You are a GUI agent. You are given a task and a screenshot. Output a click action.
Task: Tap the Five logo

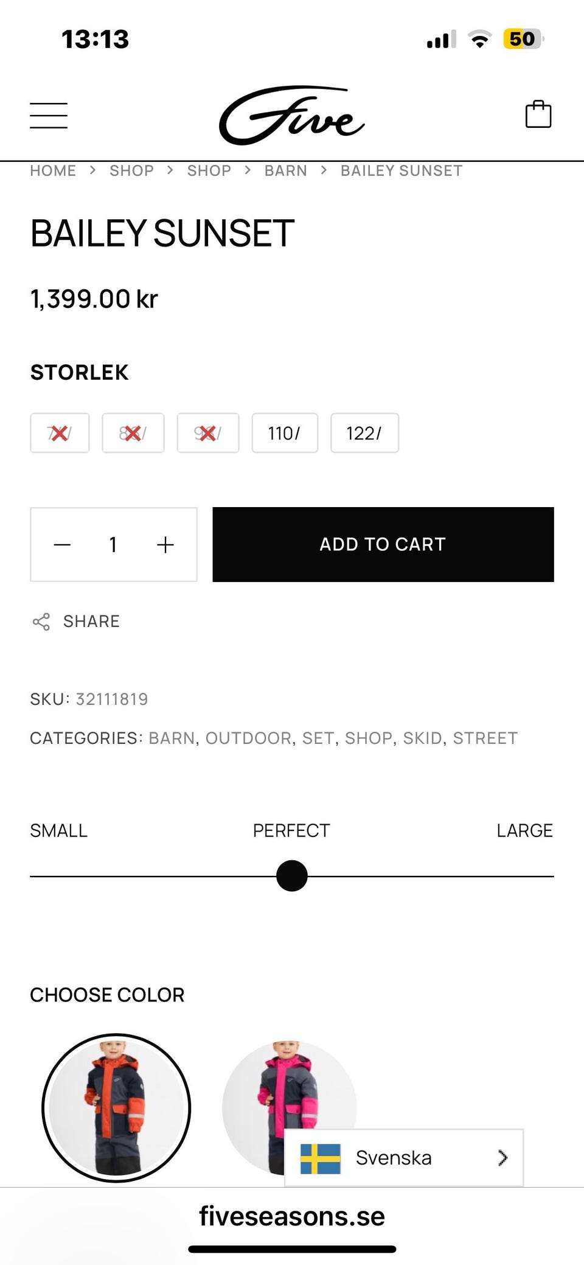(x=291, y=116)
